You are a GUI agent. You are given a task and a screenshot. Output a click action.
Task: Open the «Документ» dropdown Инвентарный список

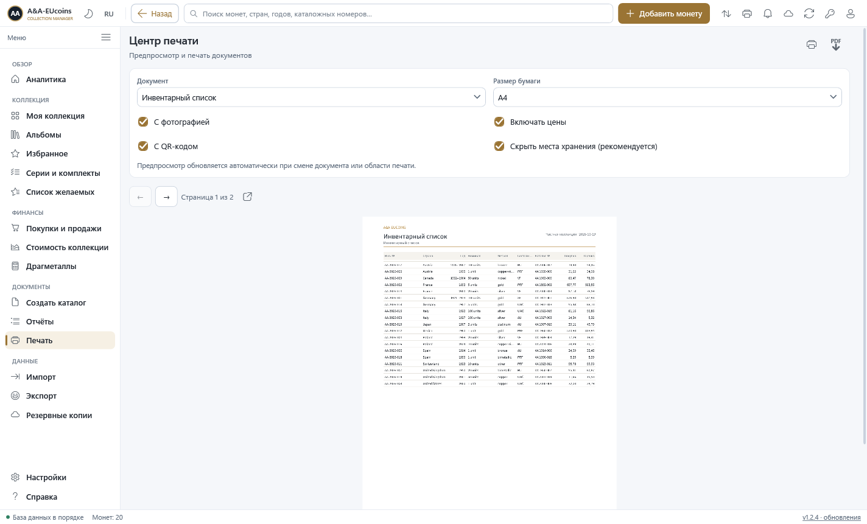click(311, 97)
